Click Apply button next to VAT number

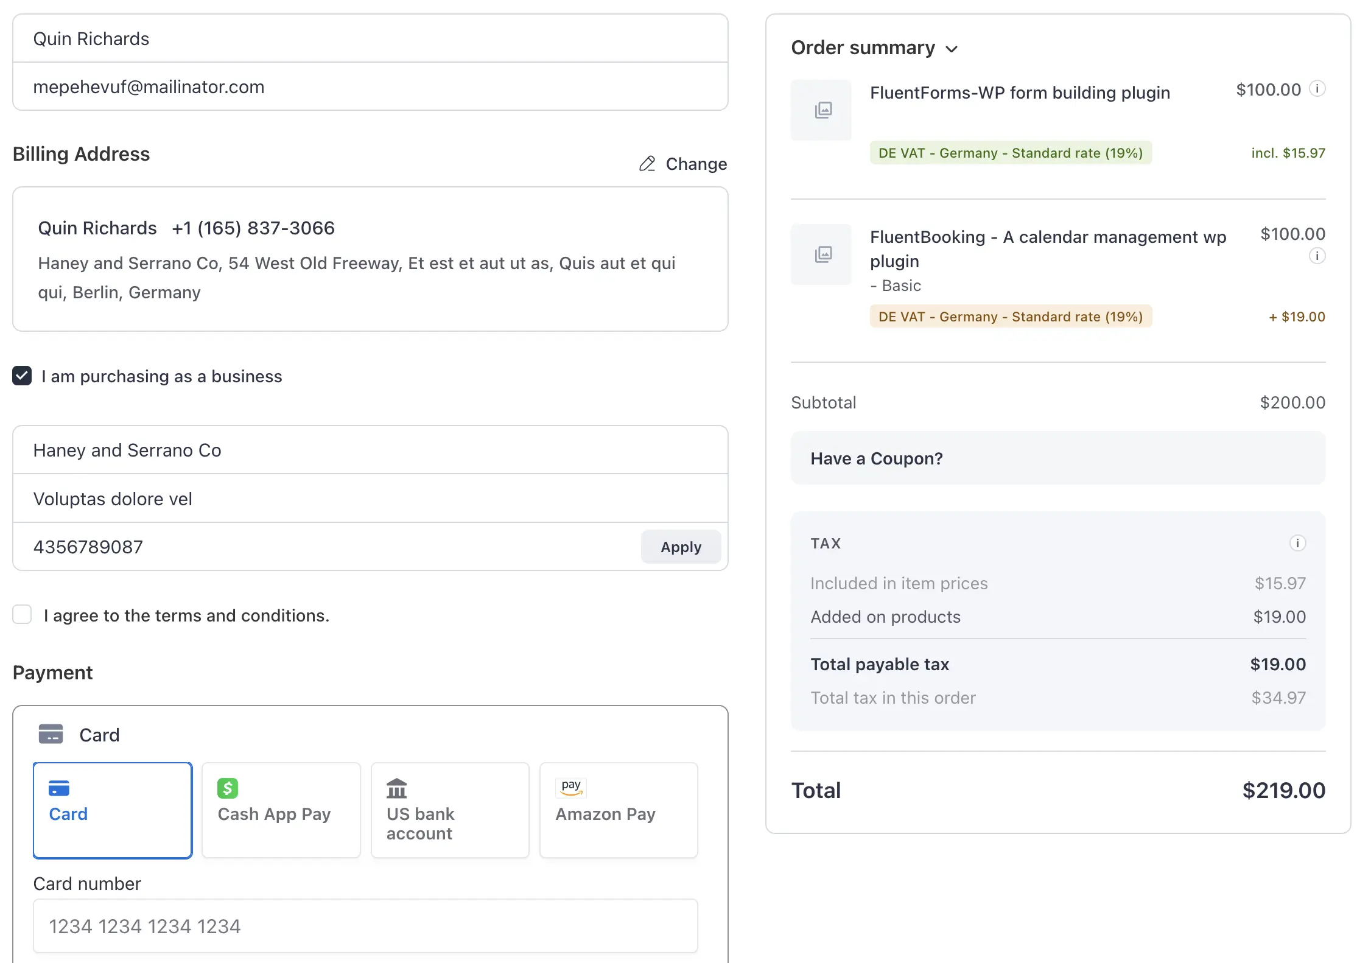[x=681, y=547]
